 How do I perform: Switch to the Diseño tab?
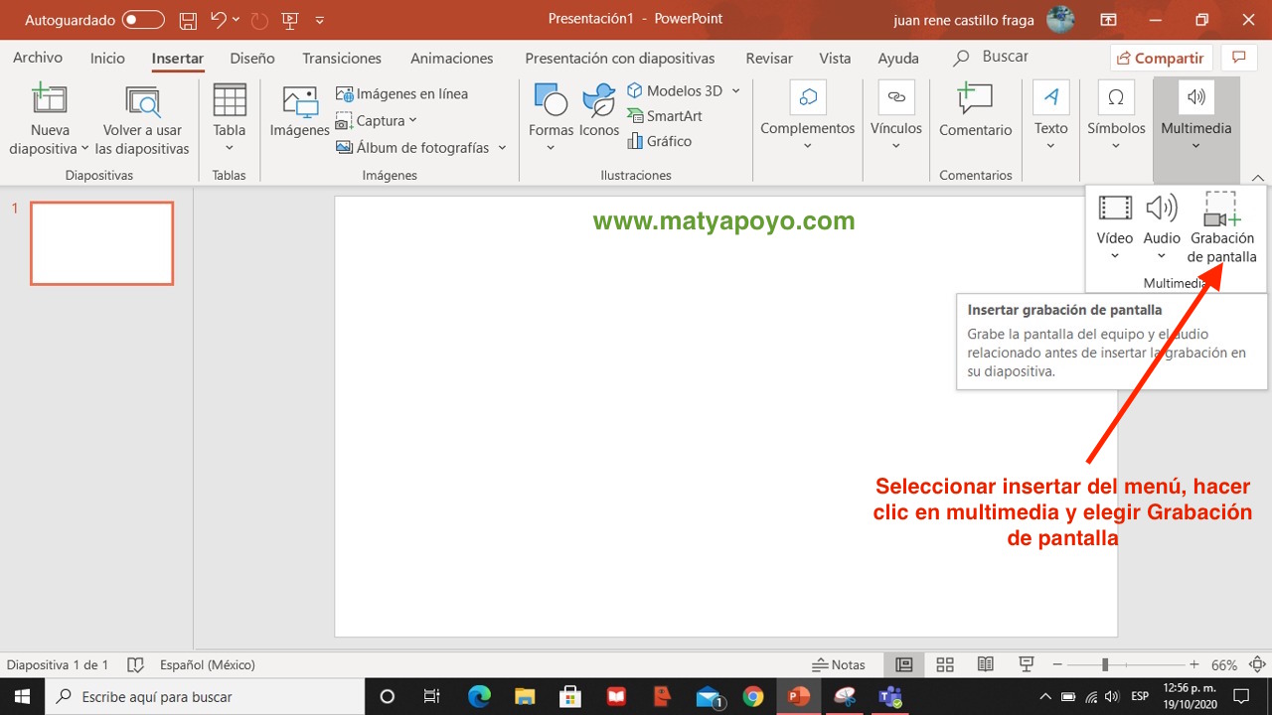(252, 58)
